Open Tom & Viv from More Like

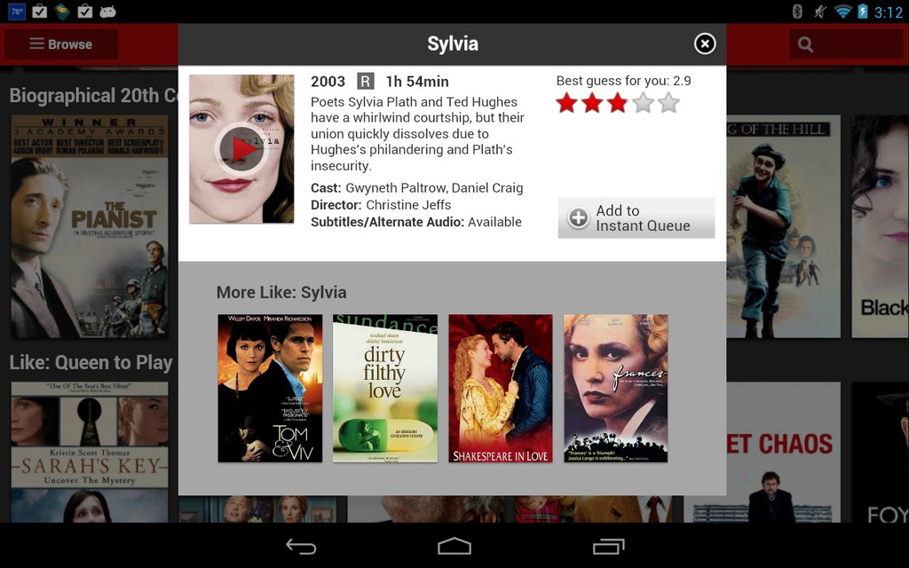click(270, 389)
